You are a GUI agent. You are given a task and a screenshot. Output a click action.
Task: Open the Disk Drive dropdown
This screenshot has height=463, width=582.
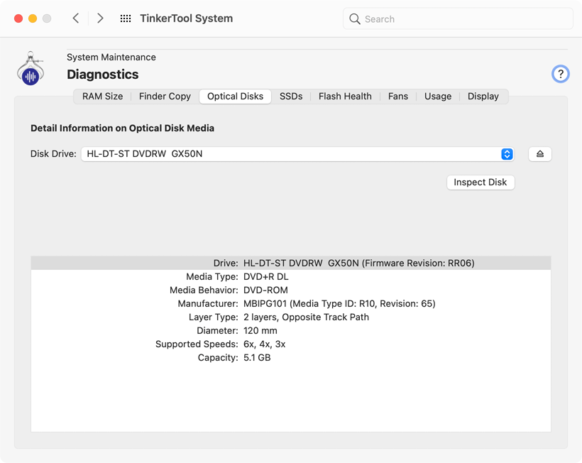(297, 153)
